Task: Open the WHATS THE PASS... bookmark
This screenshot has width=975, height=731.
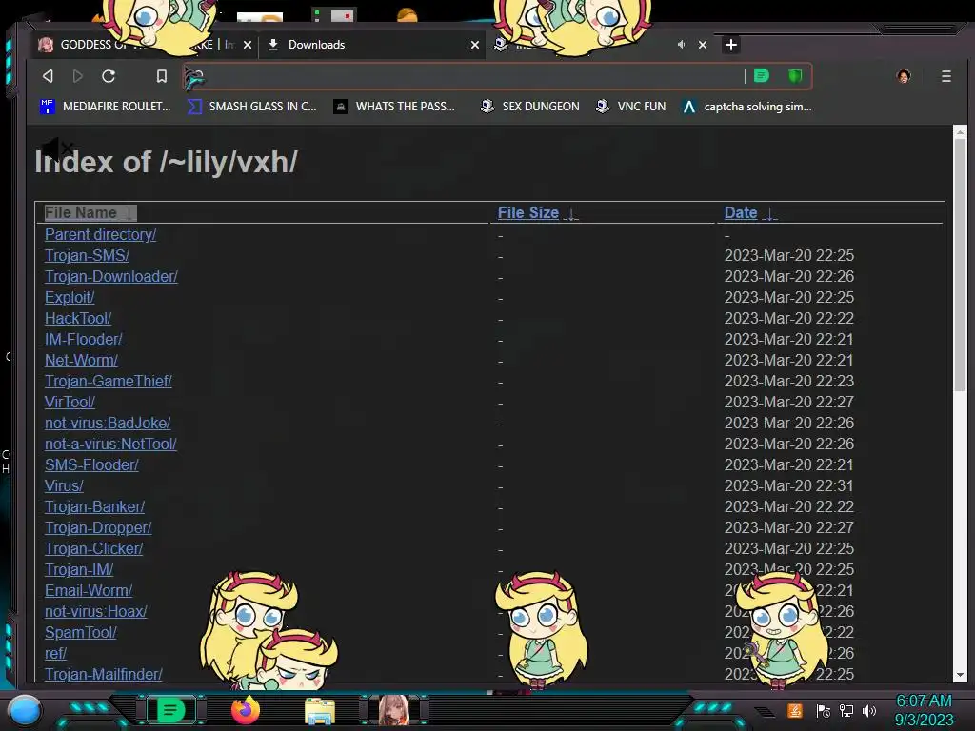Action: tap(394, 107)
